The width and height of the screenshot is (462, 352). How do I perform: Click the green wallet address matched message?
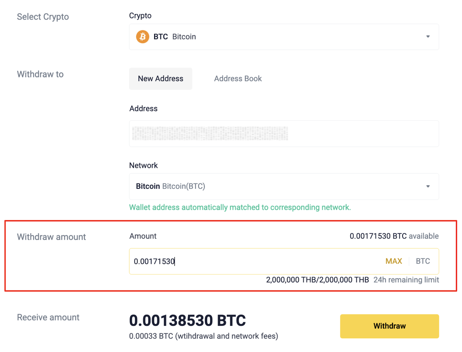(240, 208)
